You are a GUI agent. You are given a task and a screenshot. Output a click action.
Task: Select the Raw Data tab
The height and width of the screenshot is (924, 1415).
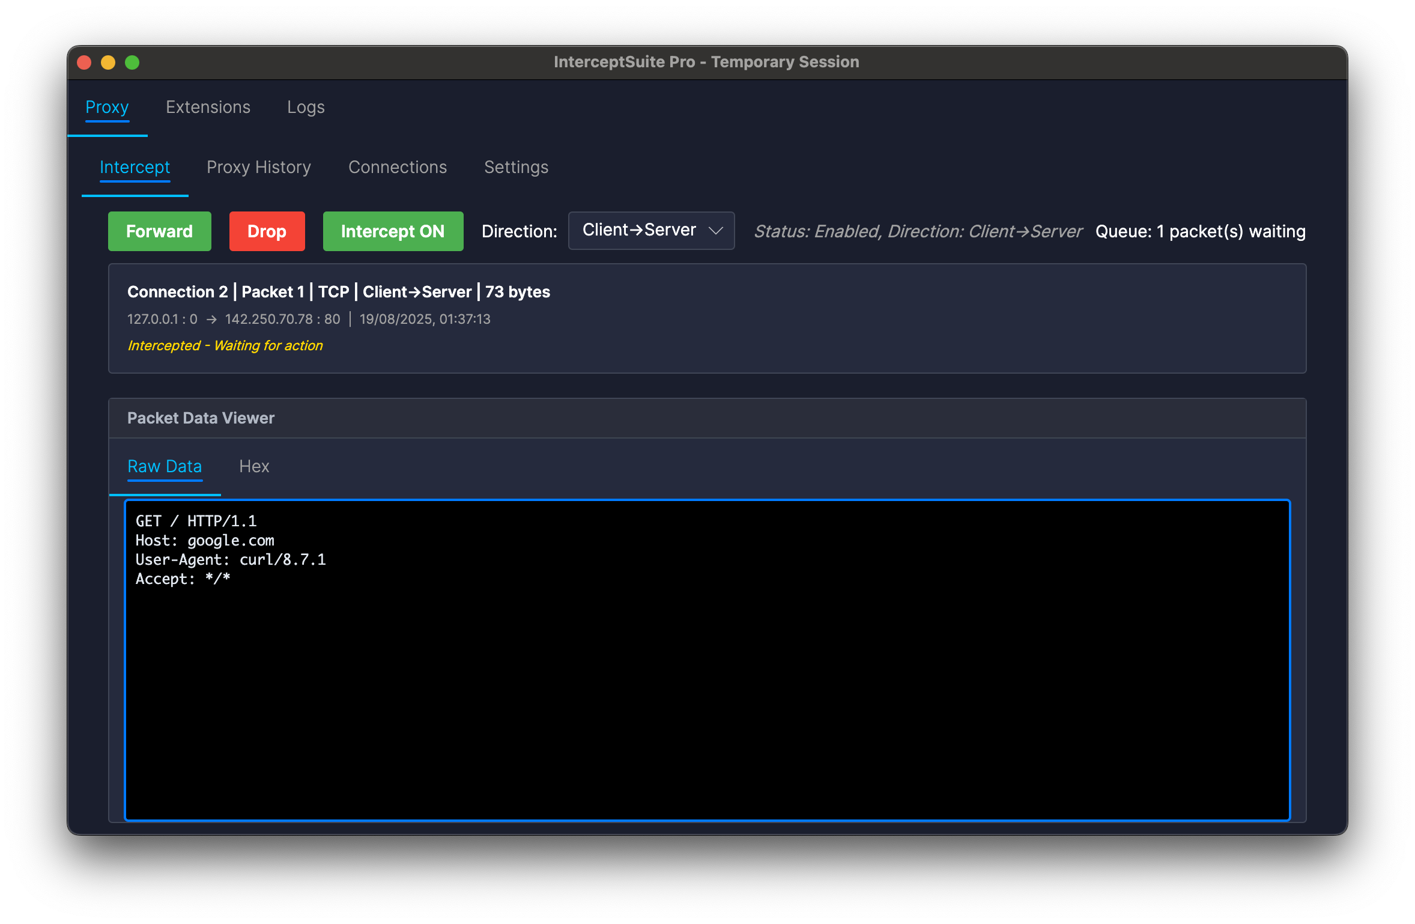(164, 466)
